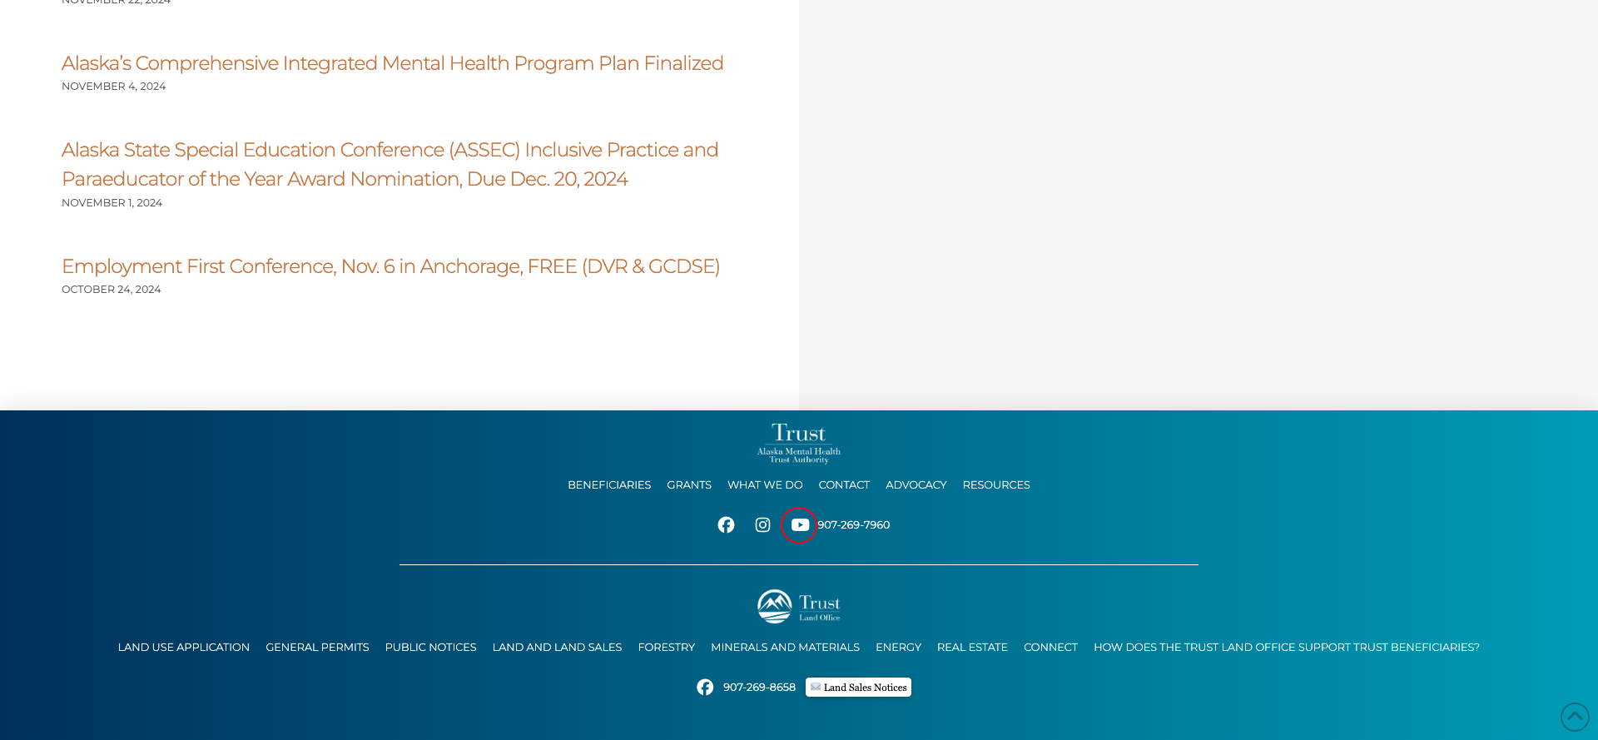The image size is (1598, 740).
Task: Open the Land Use Application link
Action: click(184, 648)
